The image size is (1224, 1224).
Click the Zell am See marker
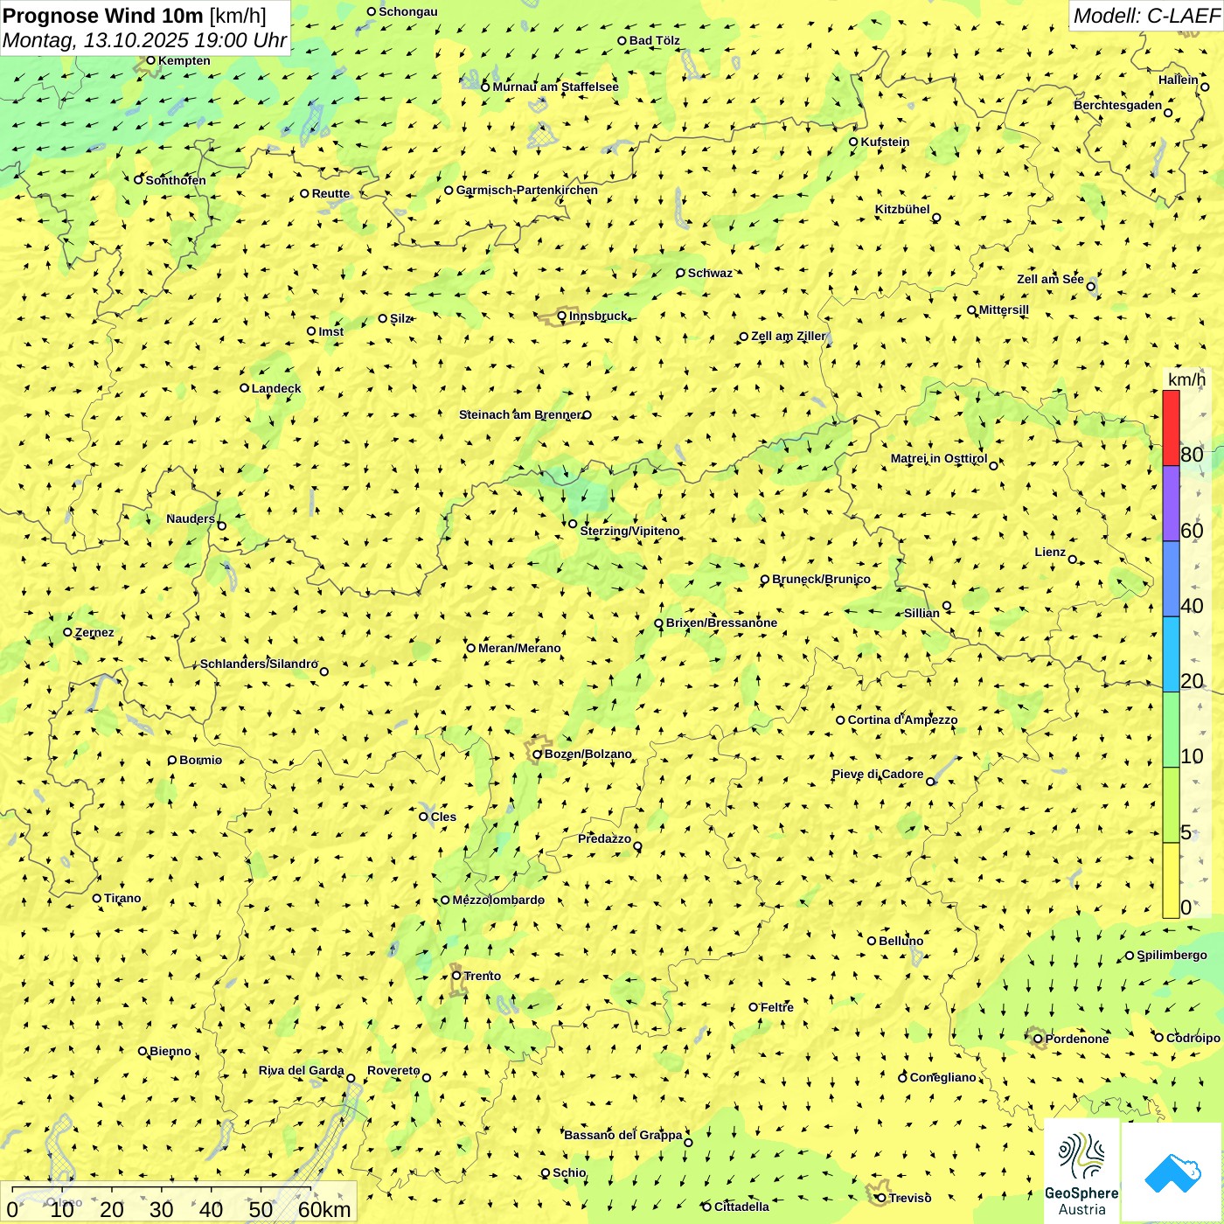tap(1091, 286)
